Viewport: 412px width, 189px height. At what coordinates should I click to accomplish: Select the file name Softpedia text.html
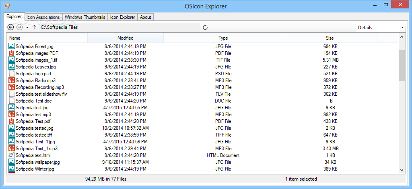pyautogui.click(x=33, y=155)
